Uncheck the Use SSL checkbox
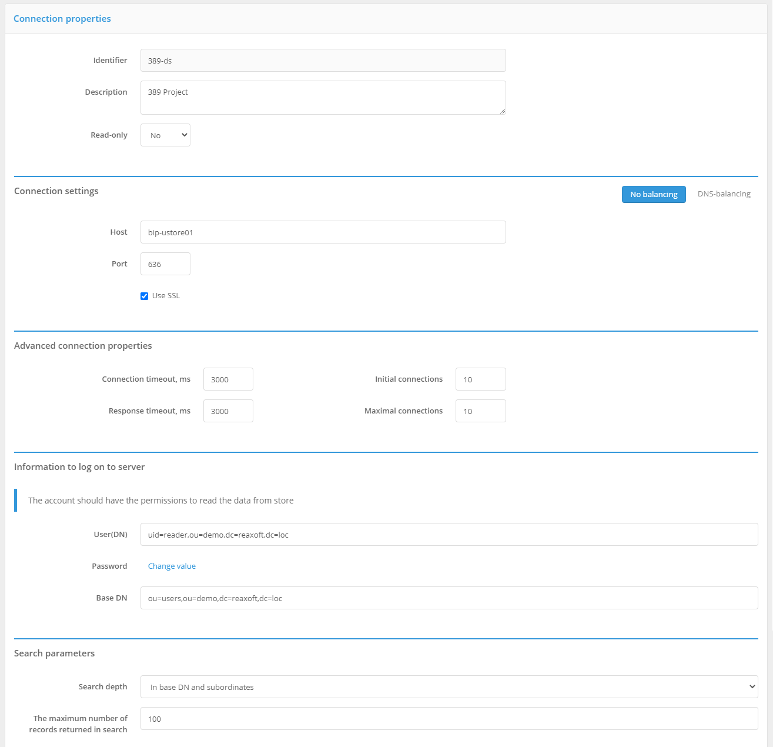The height and width of the screenshot is (747, 773). 144,296
